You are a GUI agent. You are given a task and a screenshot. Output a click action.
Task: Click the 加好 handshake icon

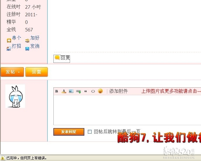(27, 40)
